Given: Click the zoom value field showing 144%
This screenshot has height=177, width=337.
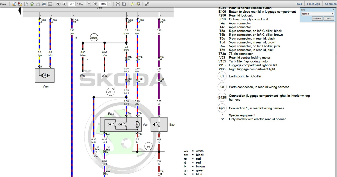Looking at the screenshot, I should (x=103, y=4).
